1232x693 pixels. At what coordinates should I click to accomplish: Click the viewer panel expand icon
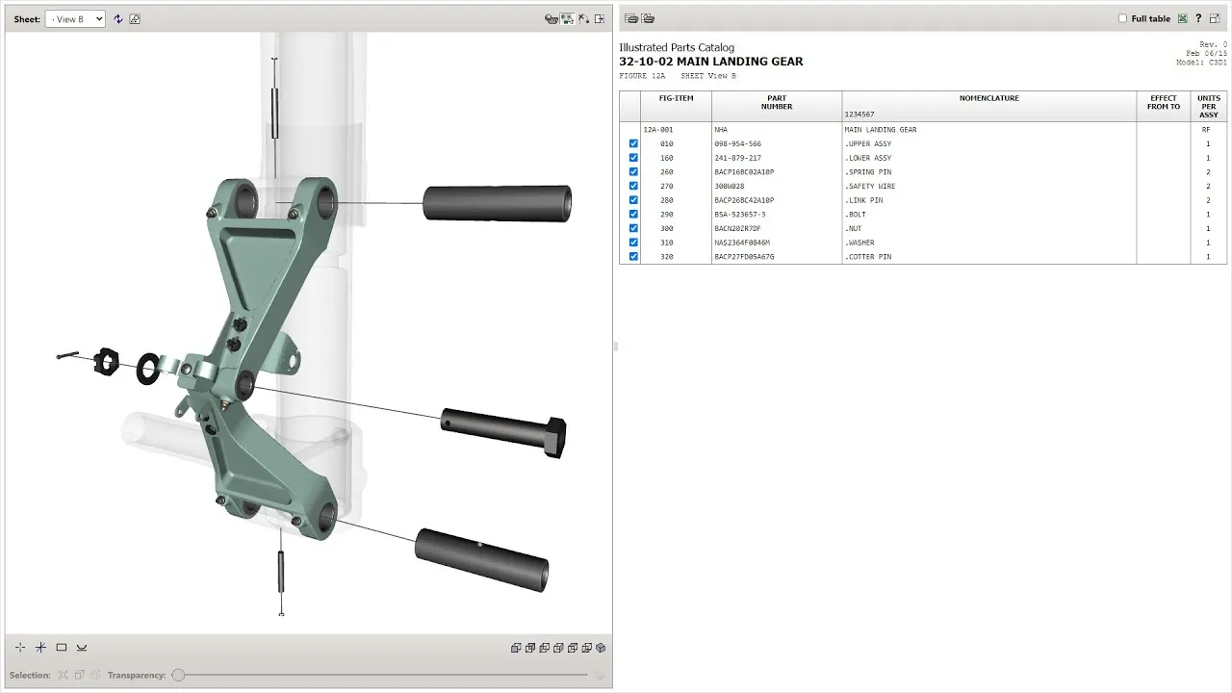(600, 18)
